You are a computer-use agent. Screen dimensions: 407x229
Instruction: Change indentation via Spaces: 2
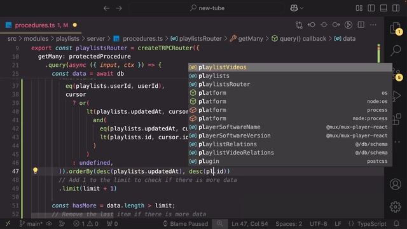[x=289, y=223]
